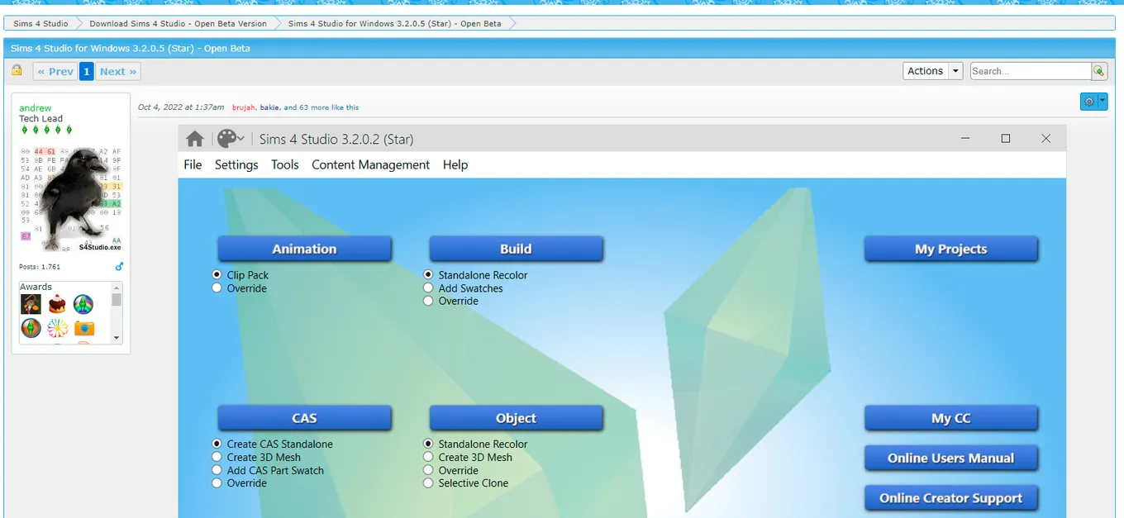Click brujah in the likes list
Image resolution: width=1124 pixels, height=518 pixels.
tap(244, 107)
